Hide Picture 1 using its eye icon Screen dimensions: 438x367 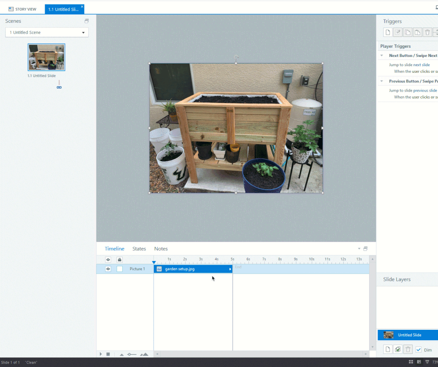pos(108,269)
